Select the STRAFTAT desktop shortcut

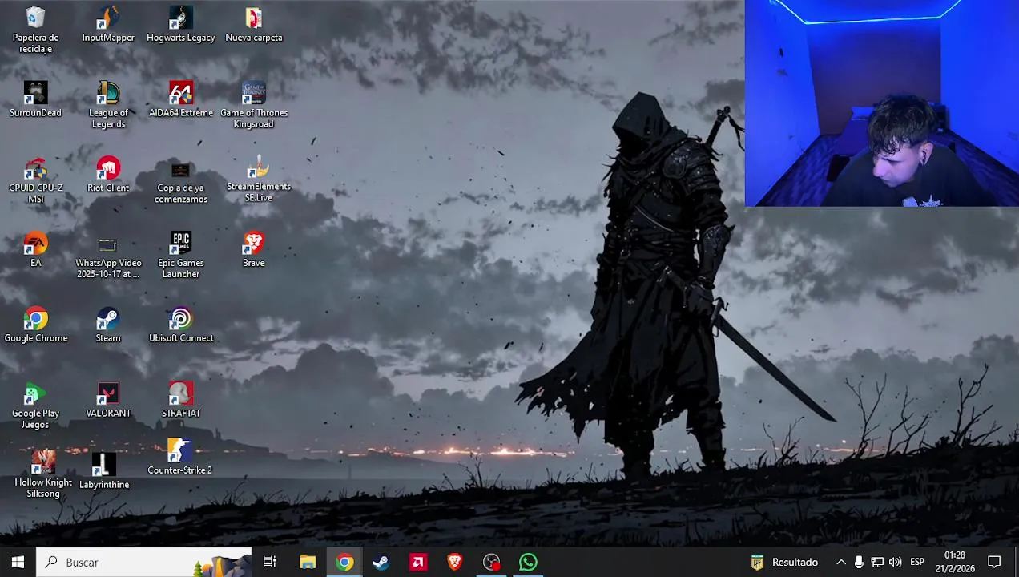click(181, 400)
